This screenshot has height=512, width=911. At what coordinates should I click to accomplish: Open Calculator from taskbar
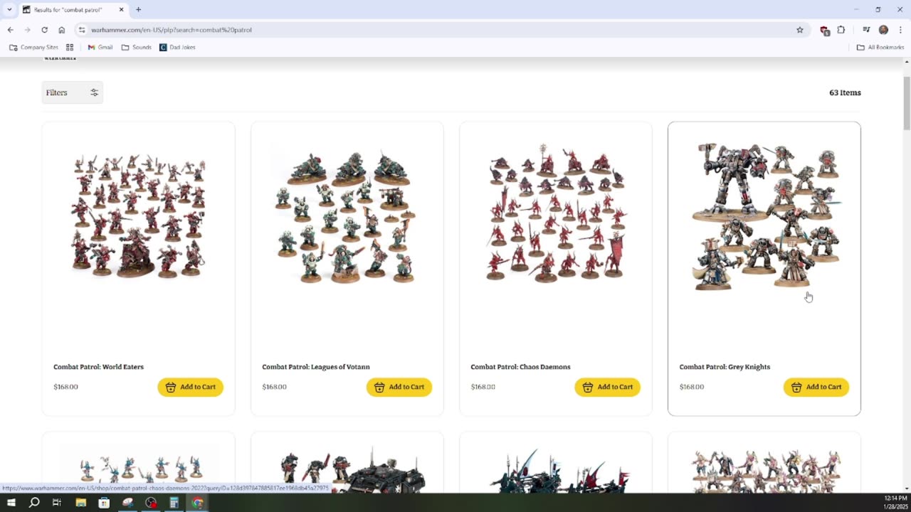pyautogui.click(x=174, y=503)
